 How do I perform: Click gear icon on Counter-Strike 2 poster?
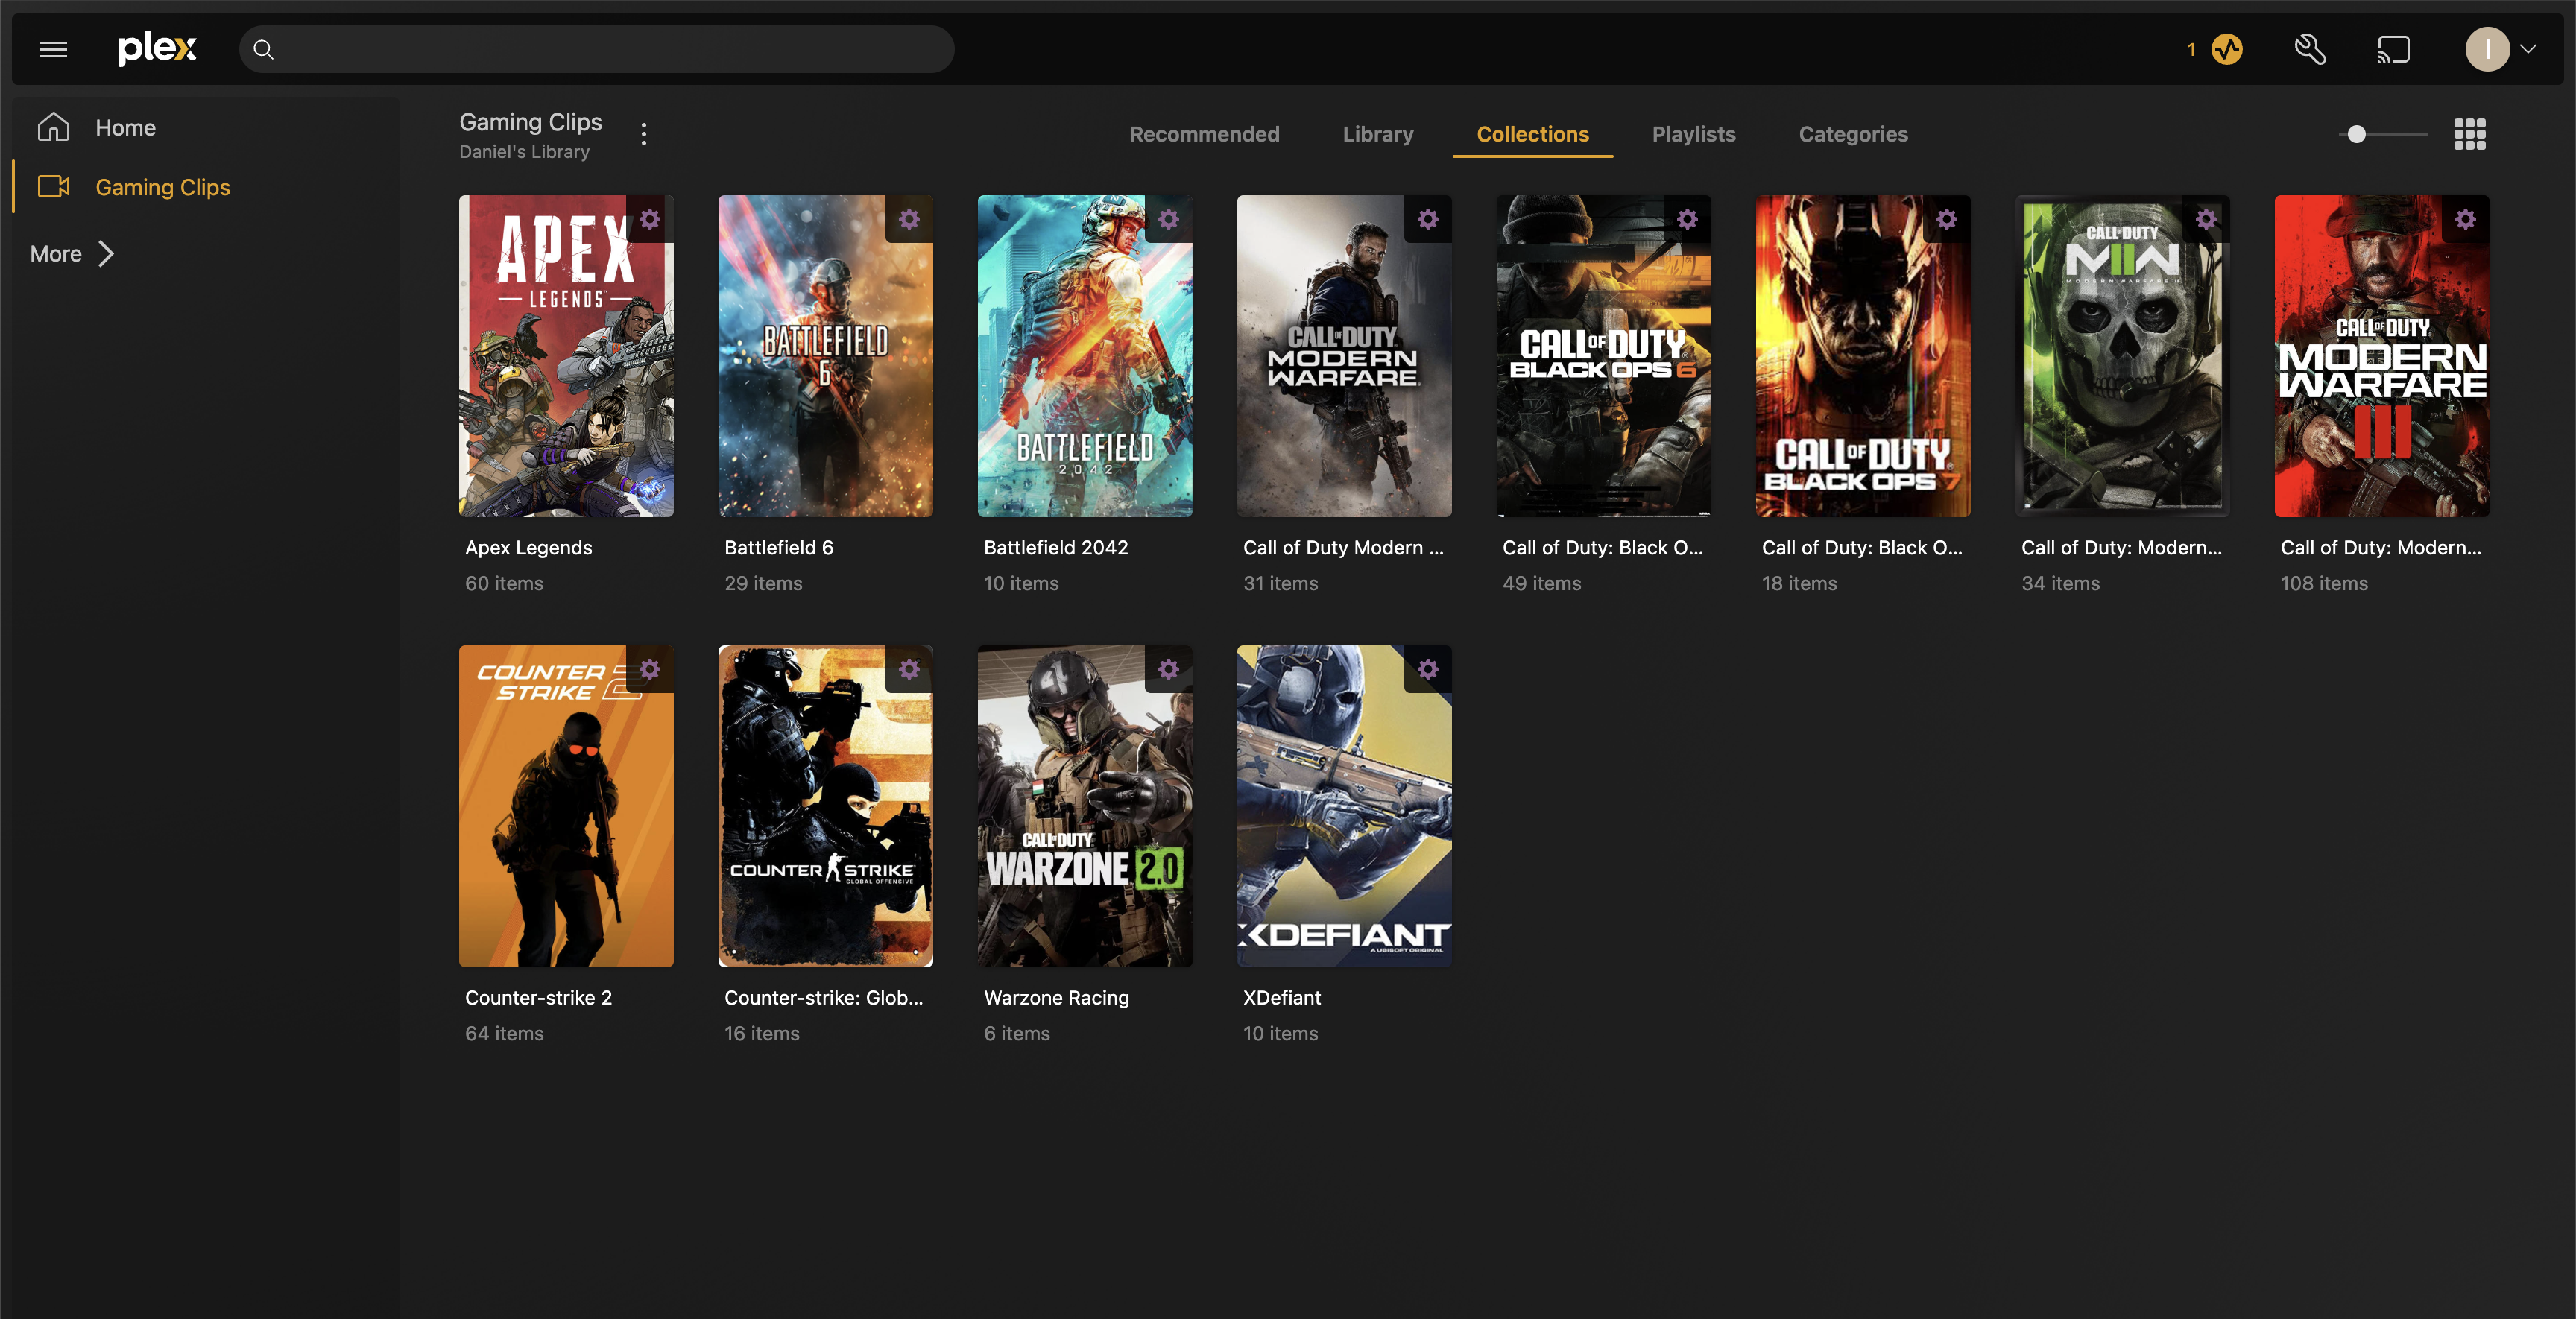click(650, 669)
